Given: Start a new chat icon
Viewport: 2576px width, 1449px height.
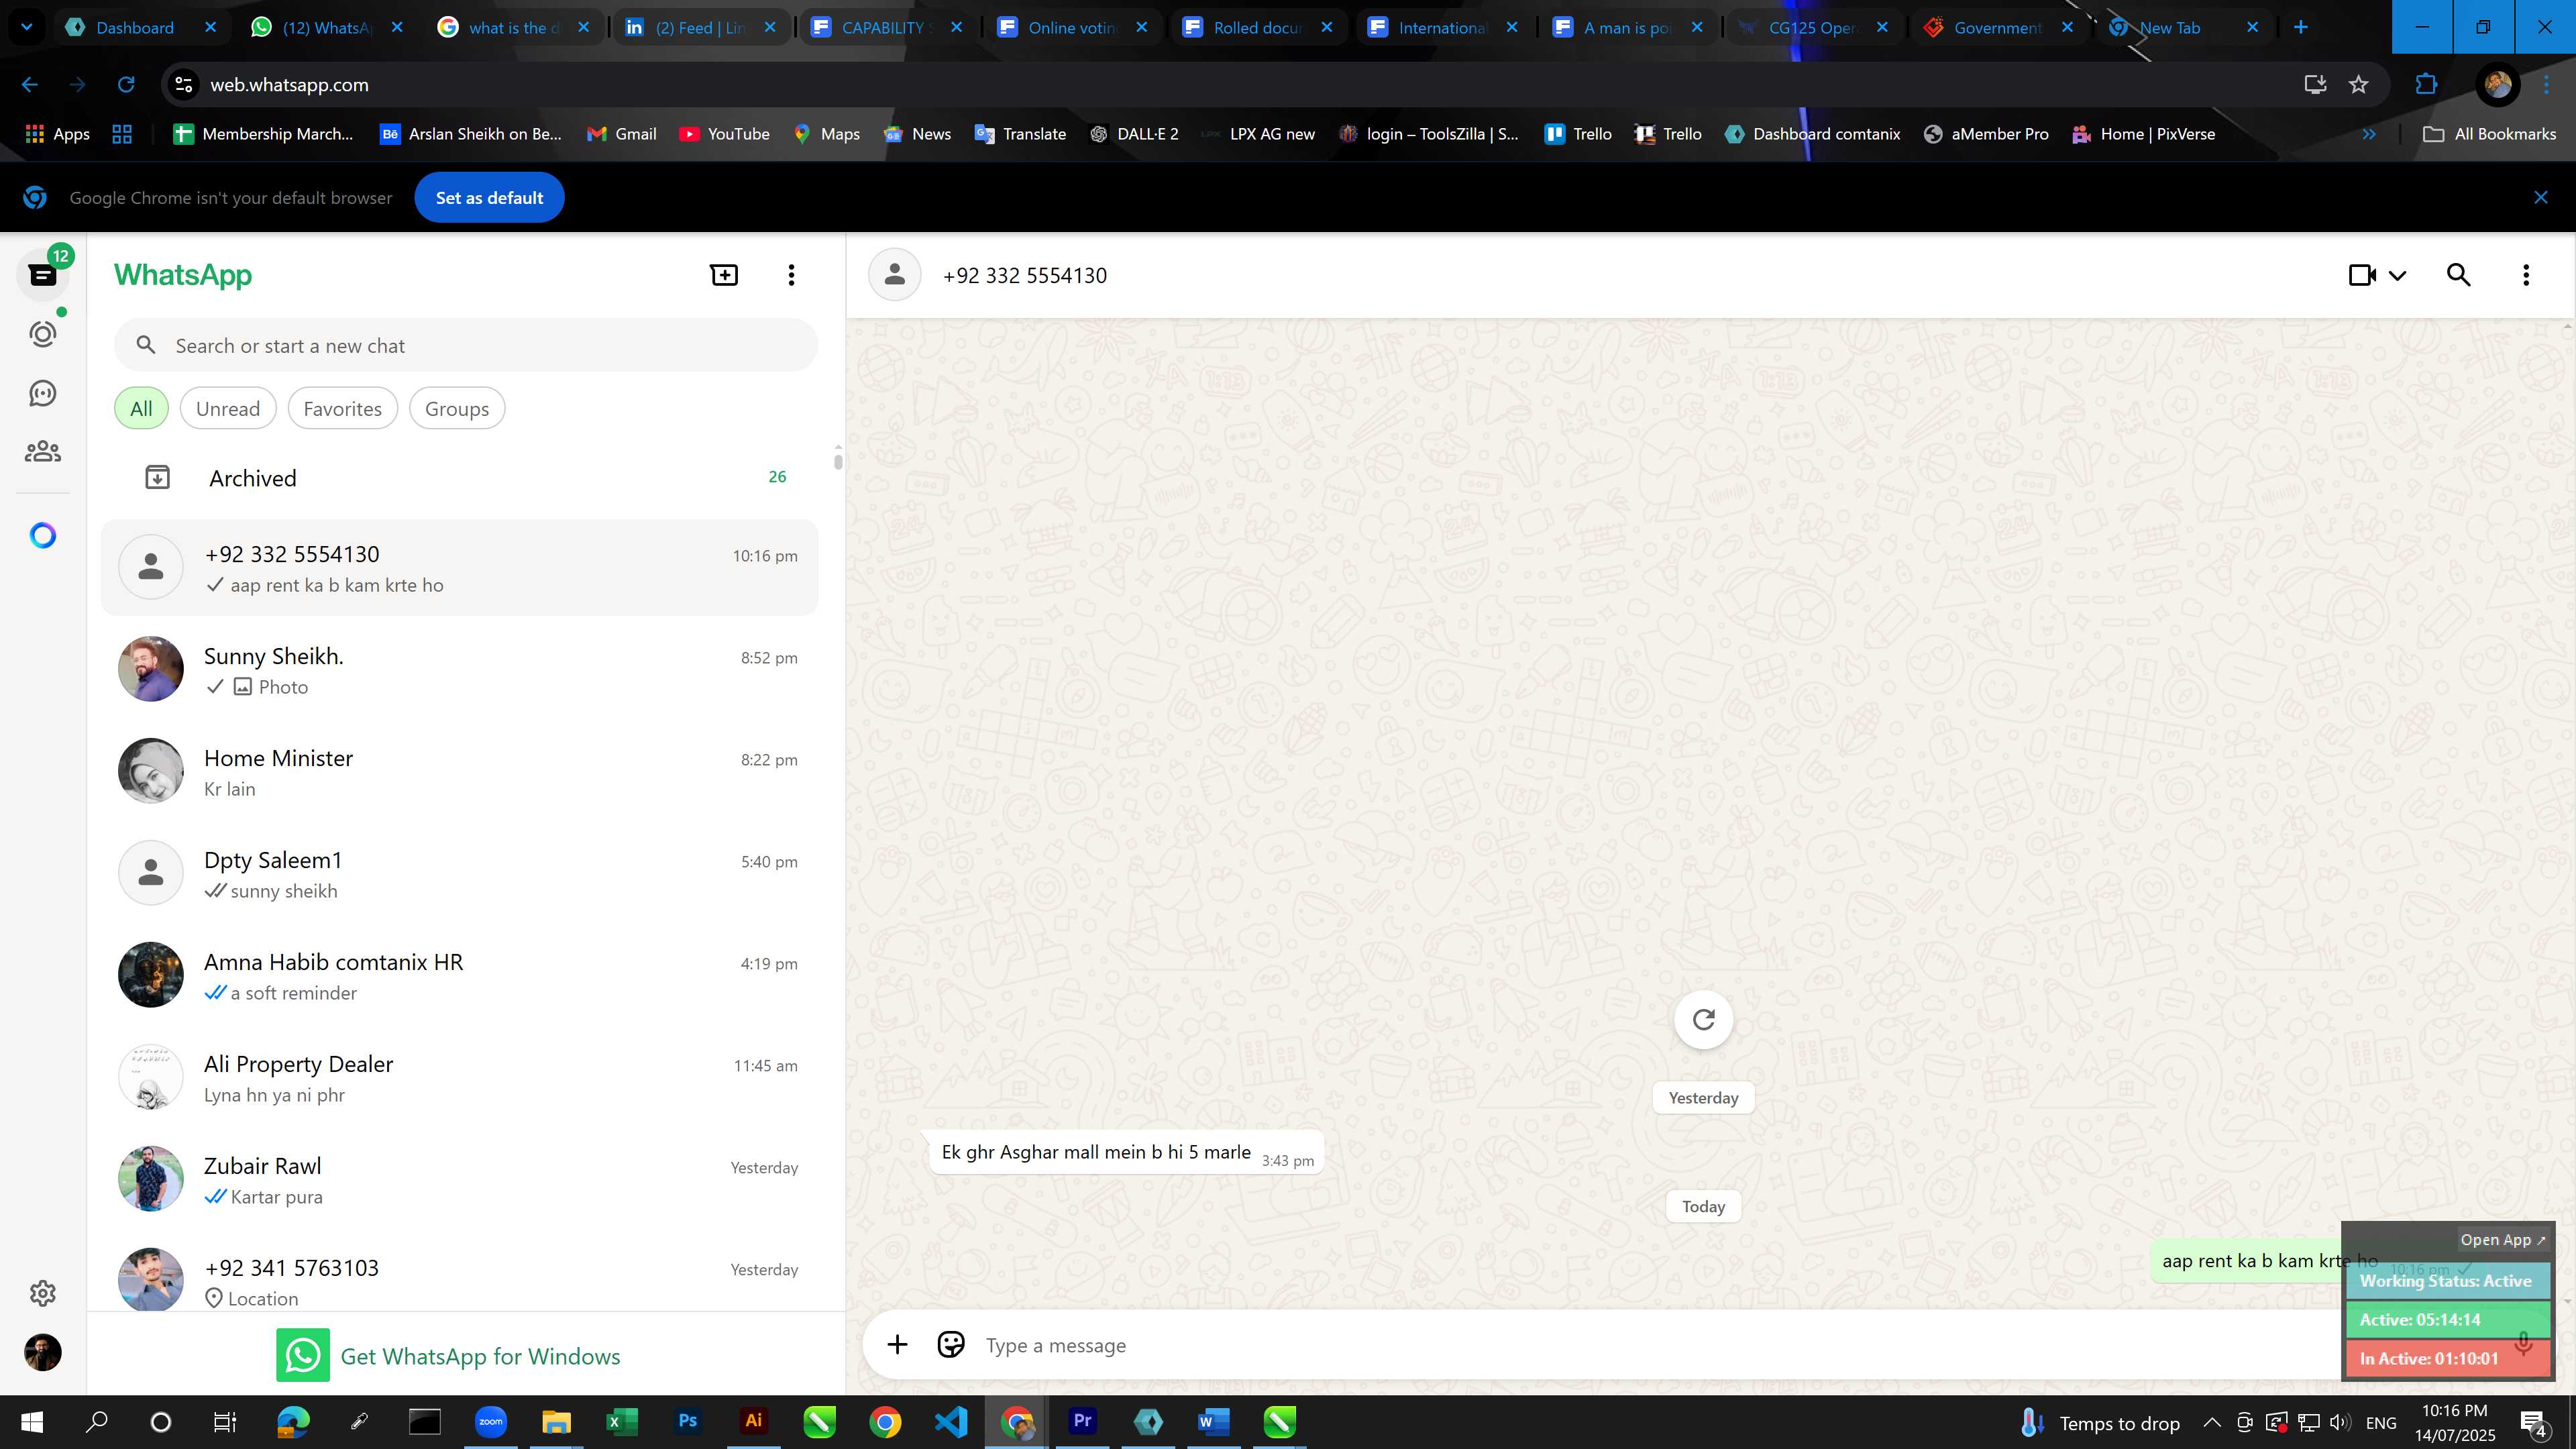Looking at the screenshot, I should (x=724, y=275).
